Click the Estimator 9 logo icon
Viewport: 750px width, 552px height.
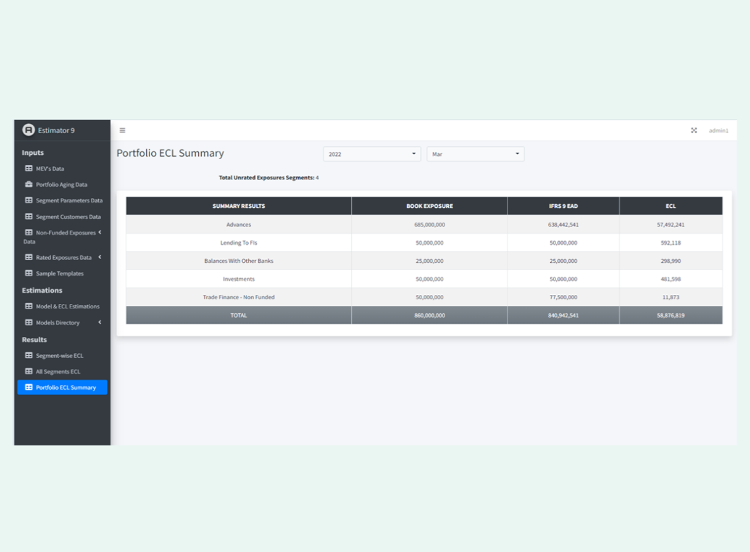28,130
